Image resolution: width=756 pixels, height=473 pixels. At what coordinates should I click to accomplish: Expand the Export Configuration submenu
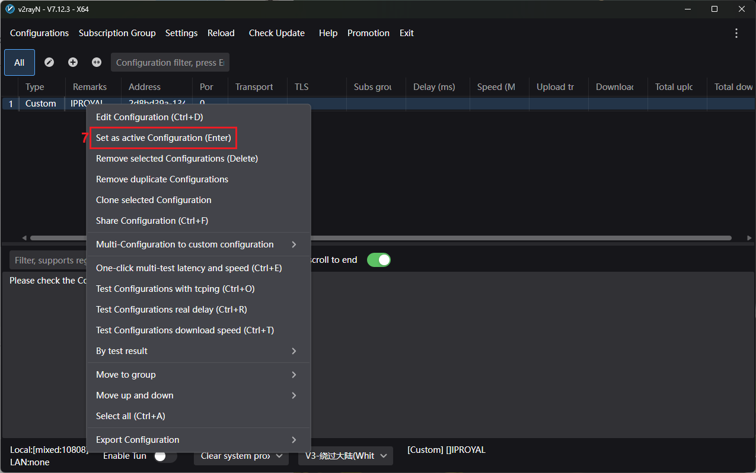(x=198, y=440)
